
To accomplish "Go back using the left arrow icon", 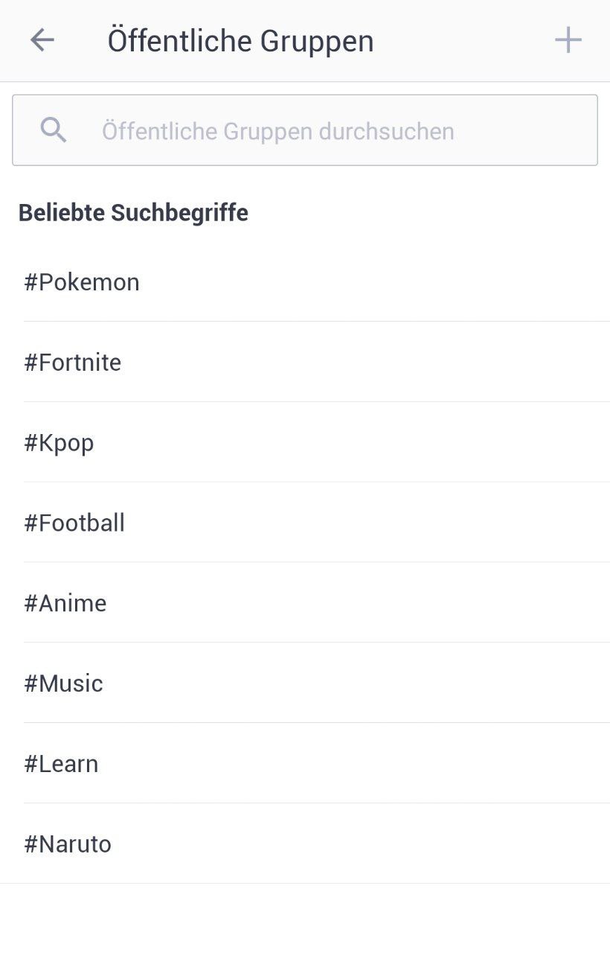I will click(x=42, y=40).
